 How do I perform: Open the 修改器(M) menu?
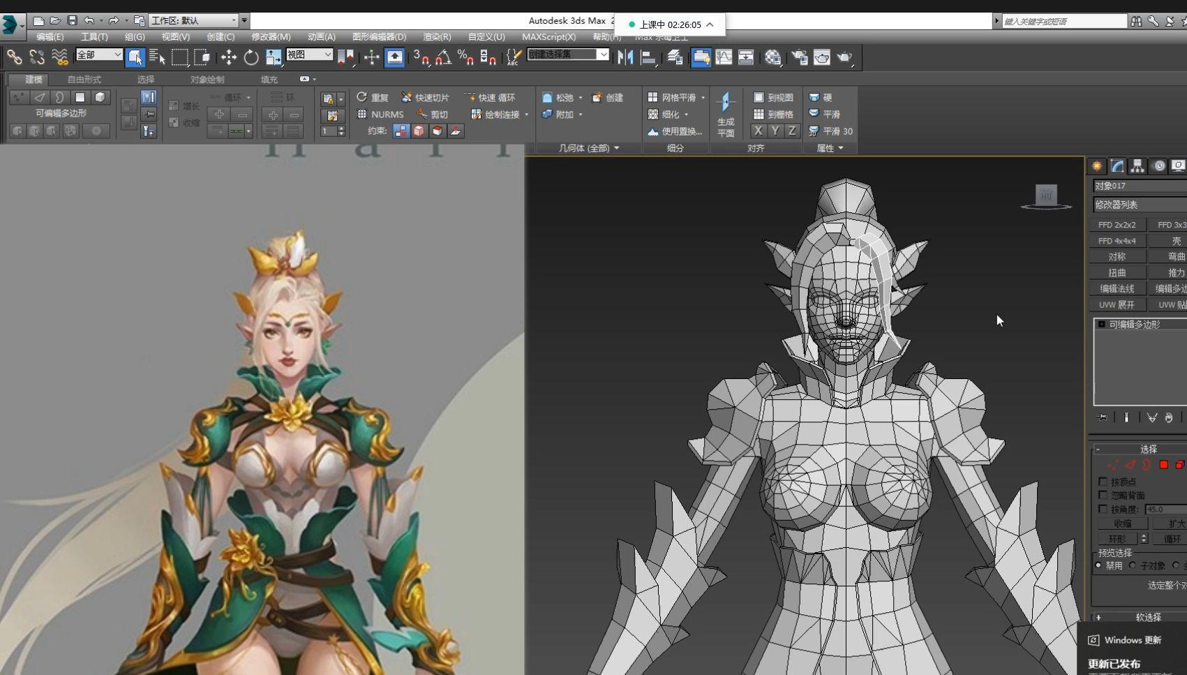click(x=271, y=36)
